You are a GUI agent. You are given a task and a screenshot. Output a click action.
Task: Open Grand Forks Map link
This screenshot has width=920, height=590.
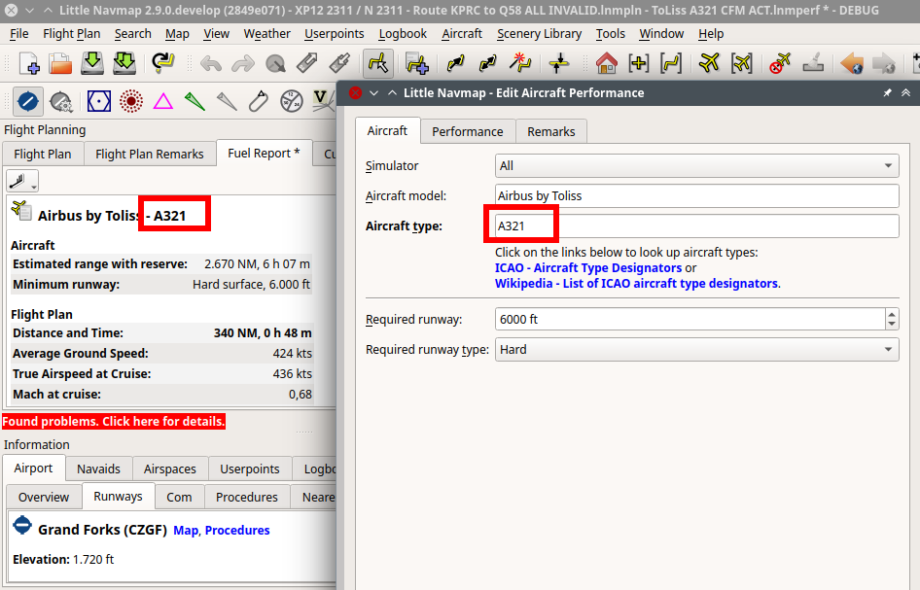point(186,530)
